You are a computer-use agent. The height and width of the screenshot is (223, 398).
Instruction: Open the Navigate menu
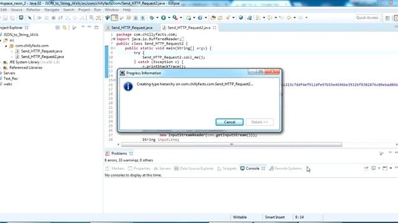tap(52, 10)
